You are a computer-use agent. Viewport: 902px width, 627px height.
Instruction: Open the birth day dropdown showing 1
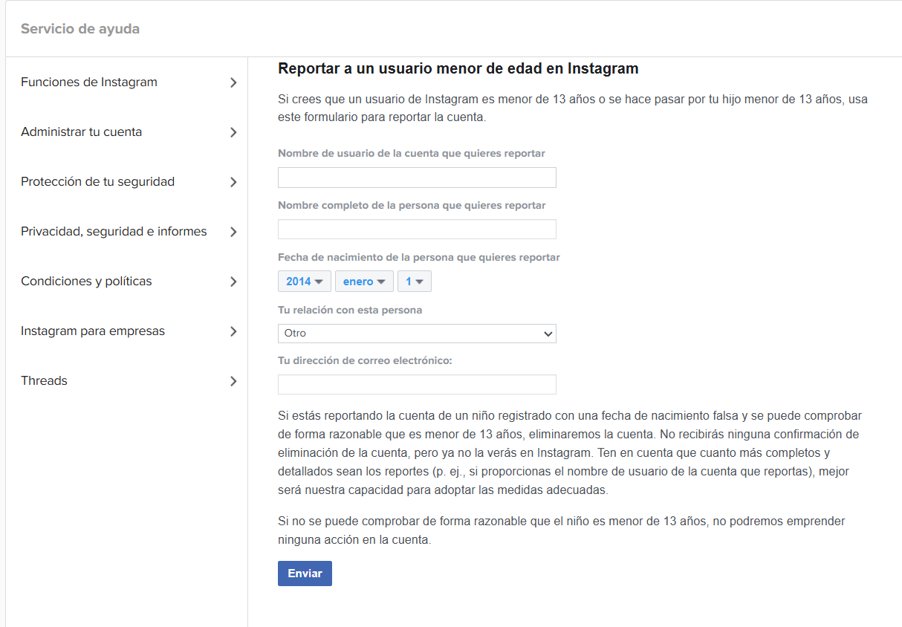(414, 282)
